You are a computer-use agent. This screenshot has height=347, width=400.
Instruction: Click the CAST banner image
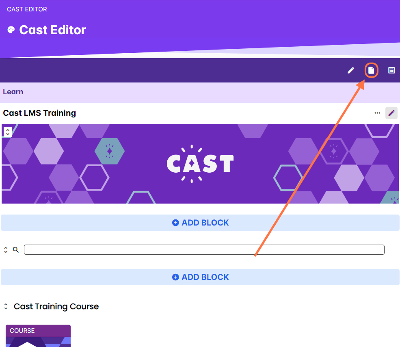200,164
